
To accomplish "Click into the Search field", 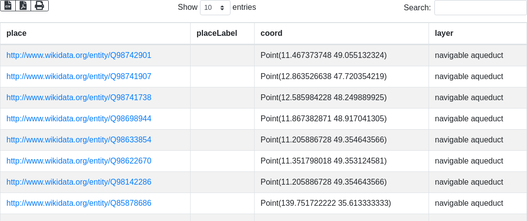I will tap(480, 7).
